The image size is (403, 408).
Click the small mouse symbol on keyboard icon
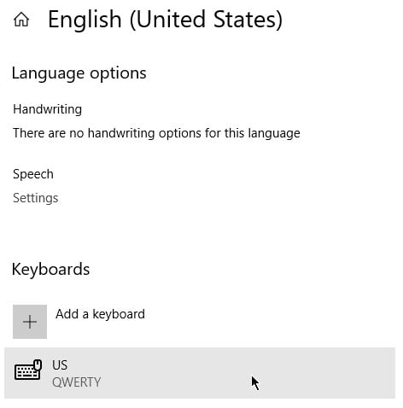(38, 364)
